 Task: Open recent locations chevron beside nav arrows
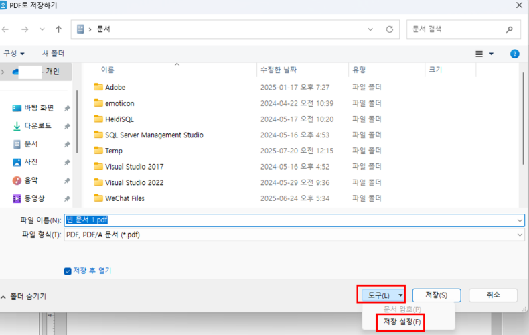pyautogui.click(x=42, y=29)
